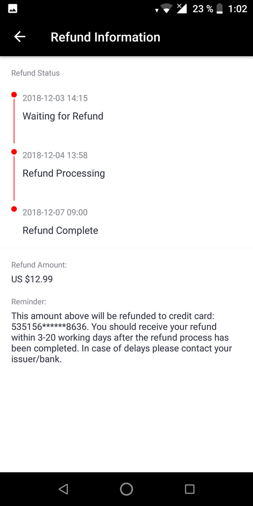Tap the red dot beside 2018-12-07 09:00

coord(14,209)
